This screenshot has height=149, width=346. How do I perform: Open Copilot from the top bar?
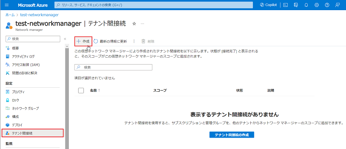click(269, 5)
